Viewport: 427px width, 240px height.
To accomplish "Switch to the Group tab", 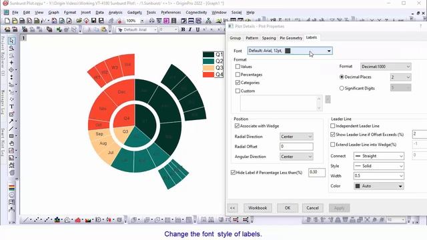I will [236, 38].
